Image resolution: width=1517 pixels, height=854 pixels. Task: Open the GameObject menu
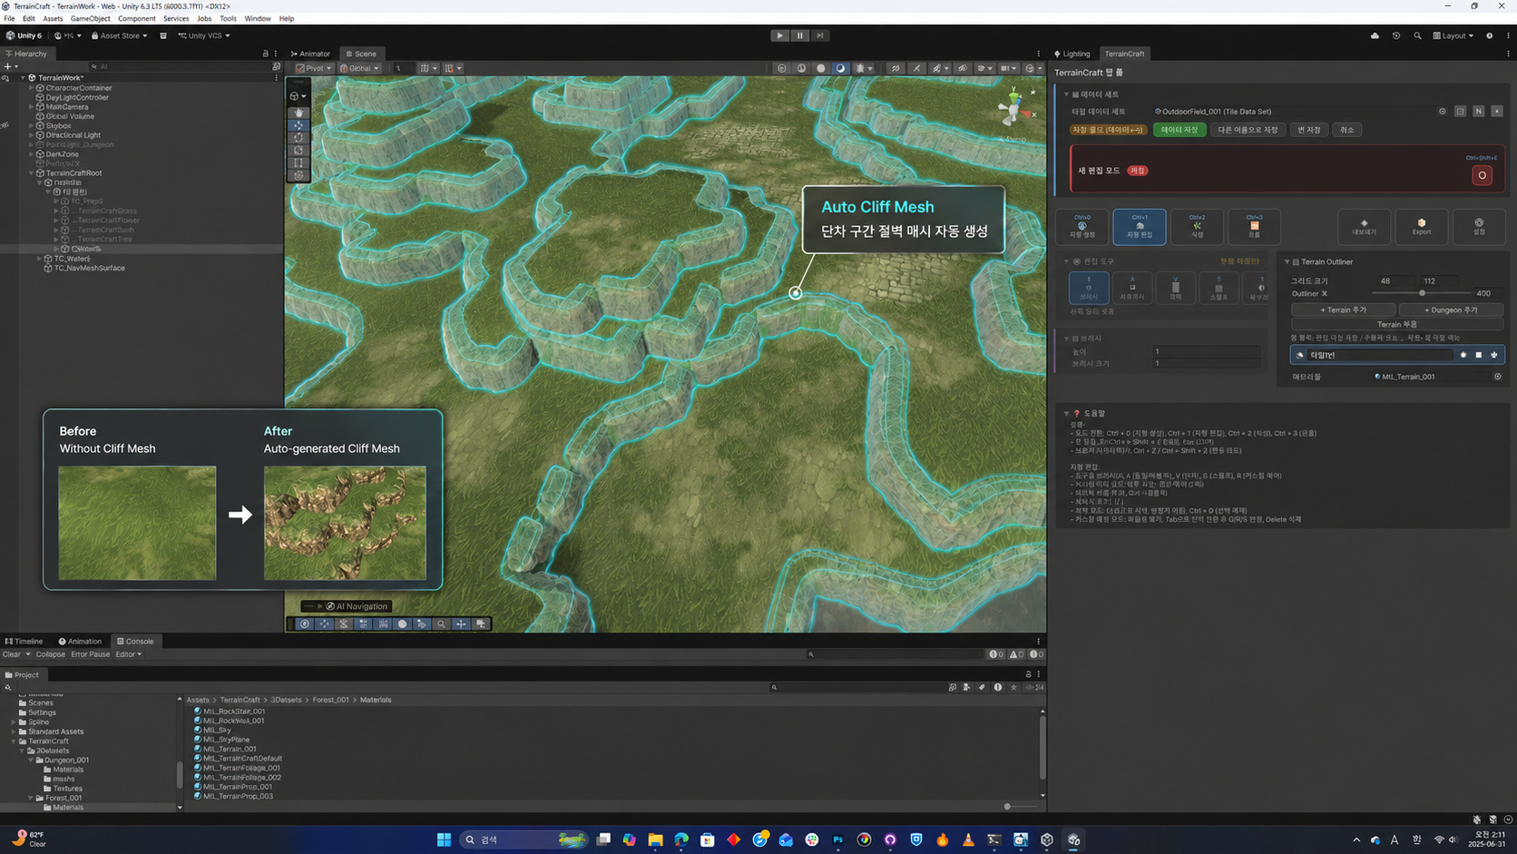90,18
